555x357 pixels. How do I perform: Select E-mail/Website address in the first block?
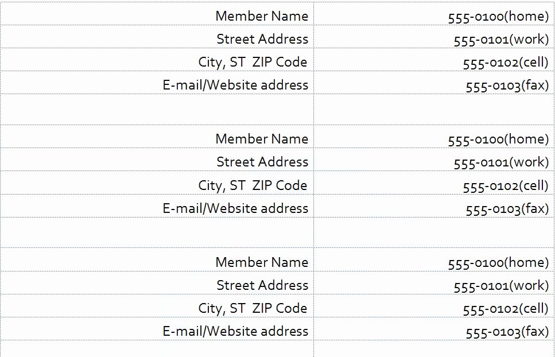coord(235,85)
